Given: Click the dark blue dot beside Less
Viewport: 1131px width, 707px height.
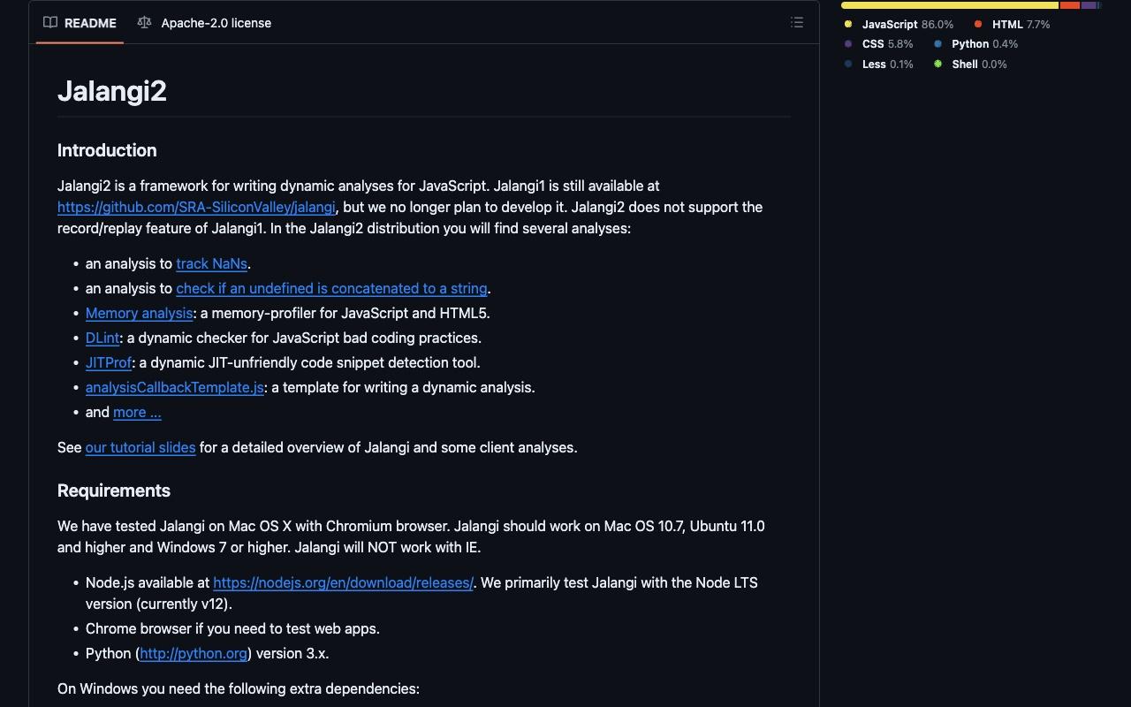Looking at the screenshot, I should click(x=848, y=65).
